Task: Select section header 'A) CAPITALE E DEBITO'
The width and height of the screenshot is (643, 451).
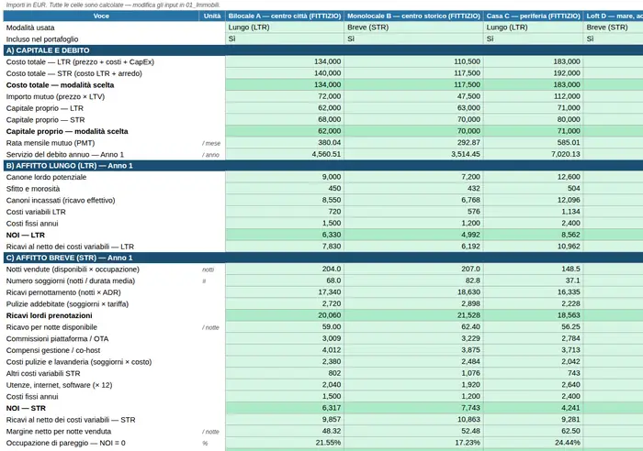Action: click(x=48, y=50)
